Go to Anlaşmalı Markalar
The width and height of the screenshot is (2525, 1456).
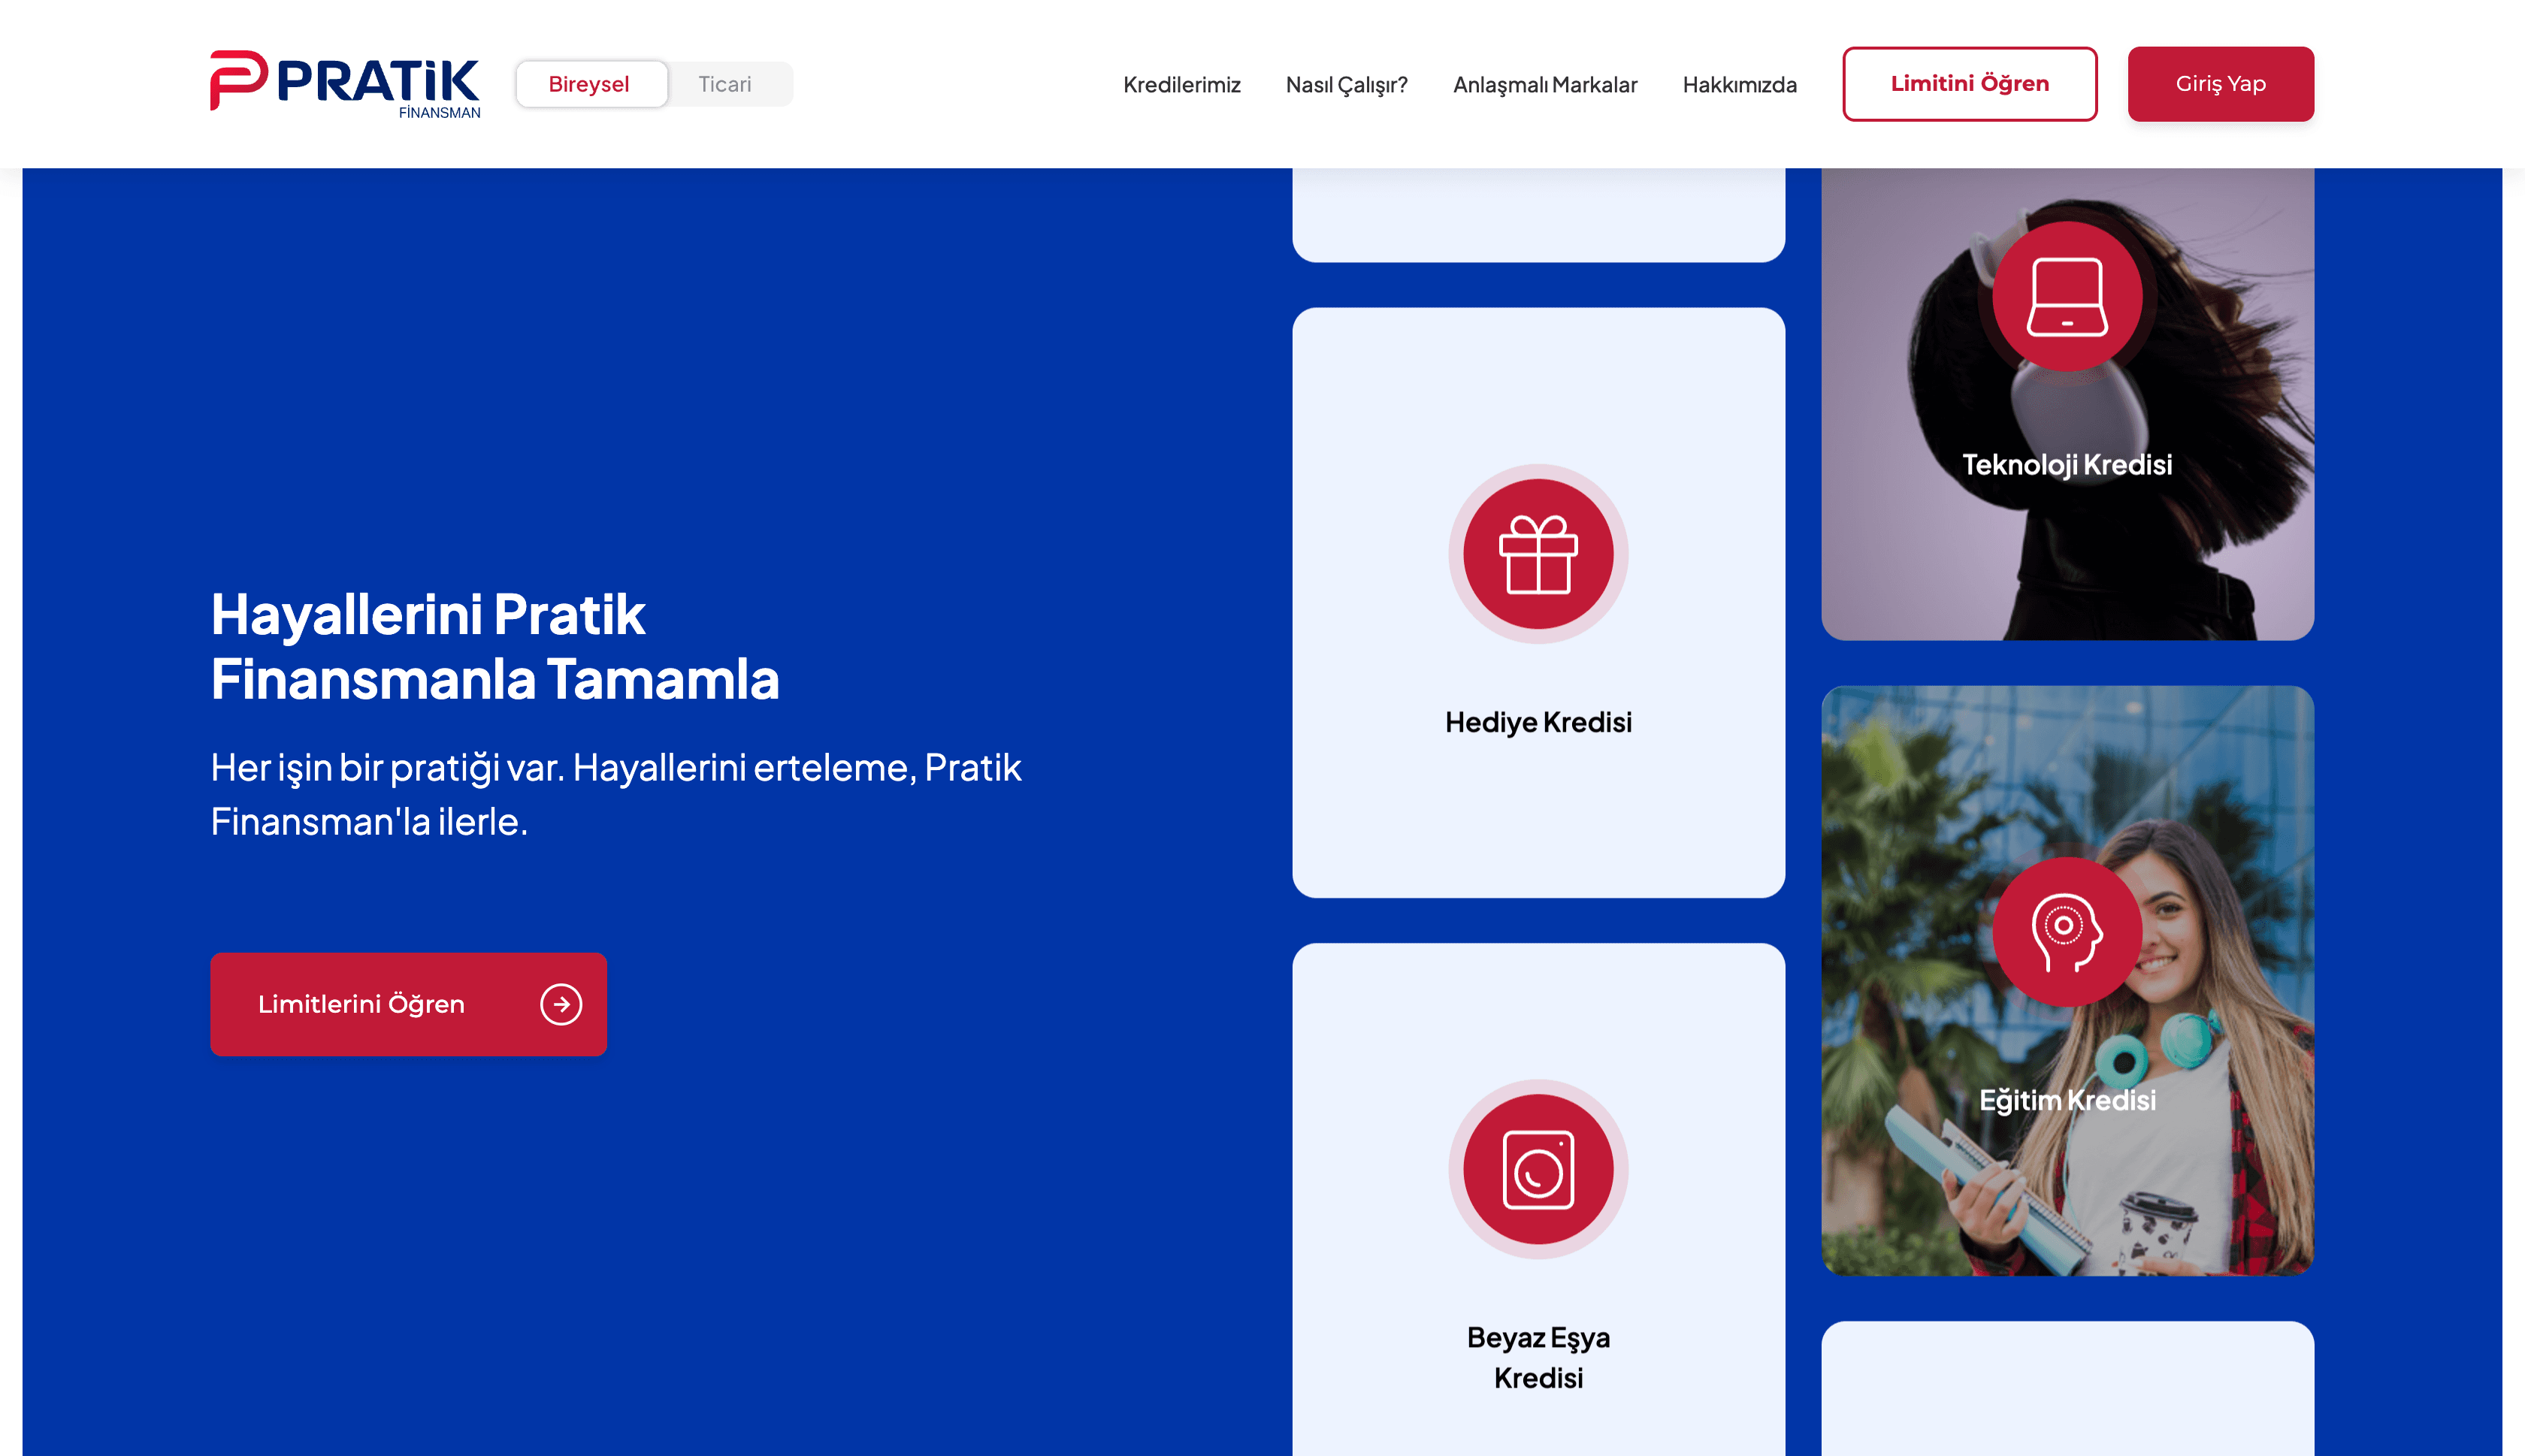1545,85
